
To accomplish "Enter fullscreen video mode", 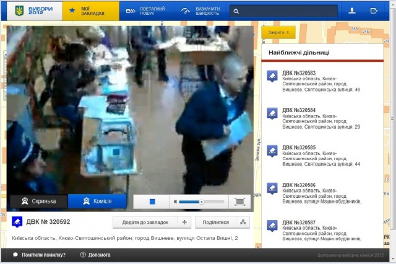I will (x=239, y=202).
